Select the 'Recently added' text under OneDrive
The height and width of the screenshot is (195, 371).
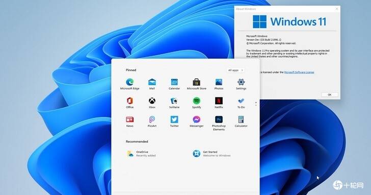(x=146, y=156)
